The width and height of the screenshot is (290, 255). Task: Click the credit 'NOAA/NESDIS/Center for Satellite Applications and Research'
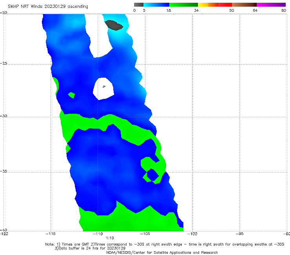coord(162,252)
